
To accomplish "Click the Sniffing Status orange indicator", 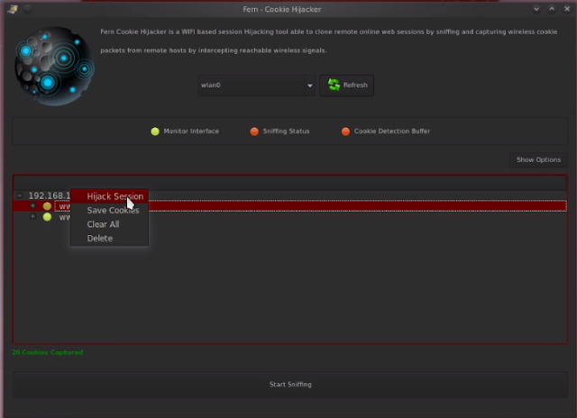I will [254, 132].
